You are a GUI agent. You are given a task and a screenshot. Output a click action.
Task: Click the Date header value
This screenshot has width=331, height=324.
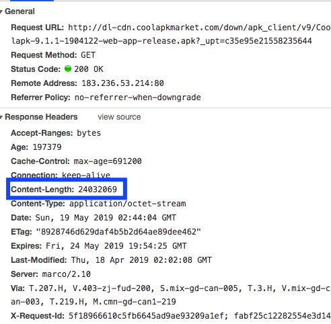coord(106,218)
